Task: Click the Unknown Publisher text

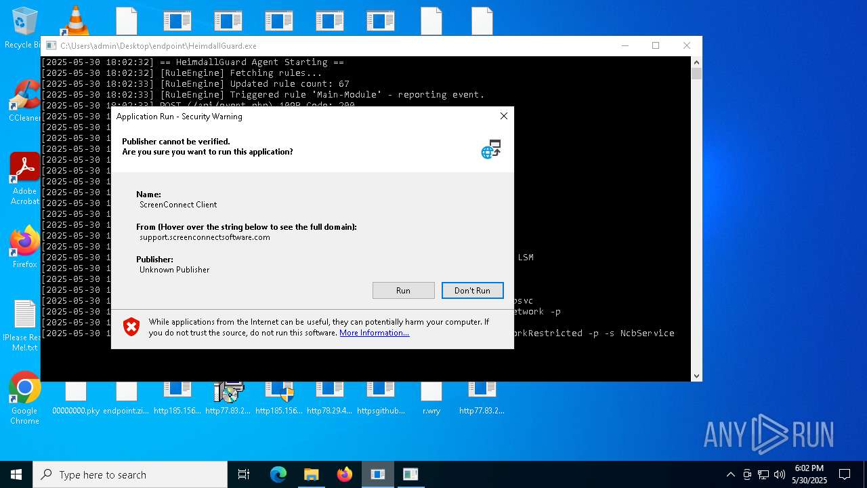Action: click(174, 270)
